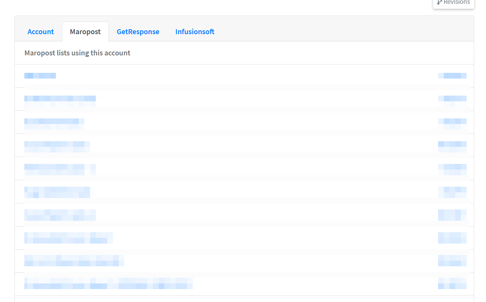Viewport: 486px width, 302px height.
Task: Open the first Maropost list name link
Action: tap(40, 75)
